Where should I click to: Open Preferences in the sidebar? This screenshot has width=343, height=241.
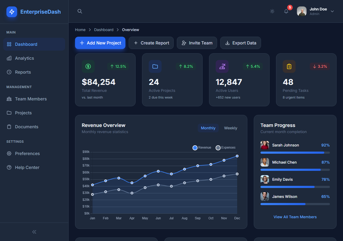(34, 153)
